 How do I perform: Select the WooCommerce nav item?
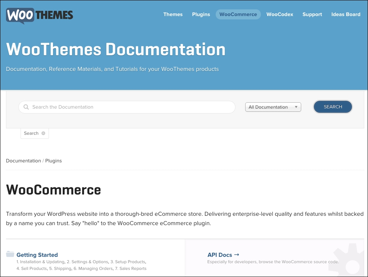pos(238,14)
